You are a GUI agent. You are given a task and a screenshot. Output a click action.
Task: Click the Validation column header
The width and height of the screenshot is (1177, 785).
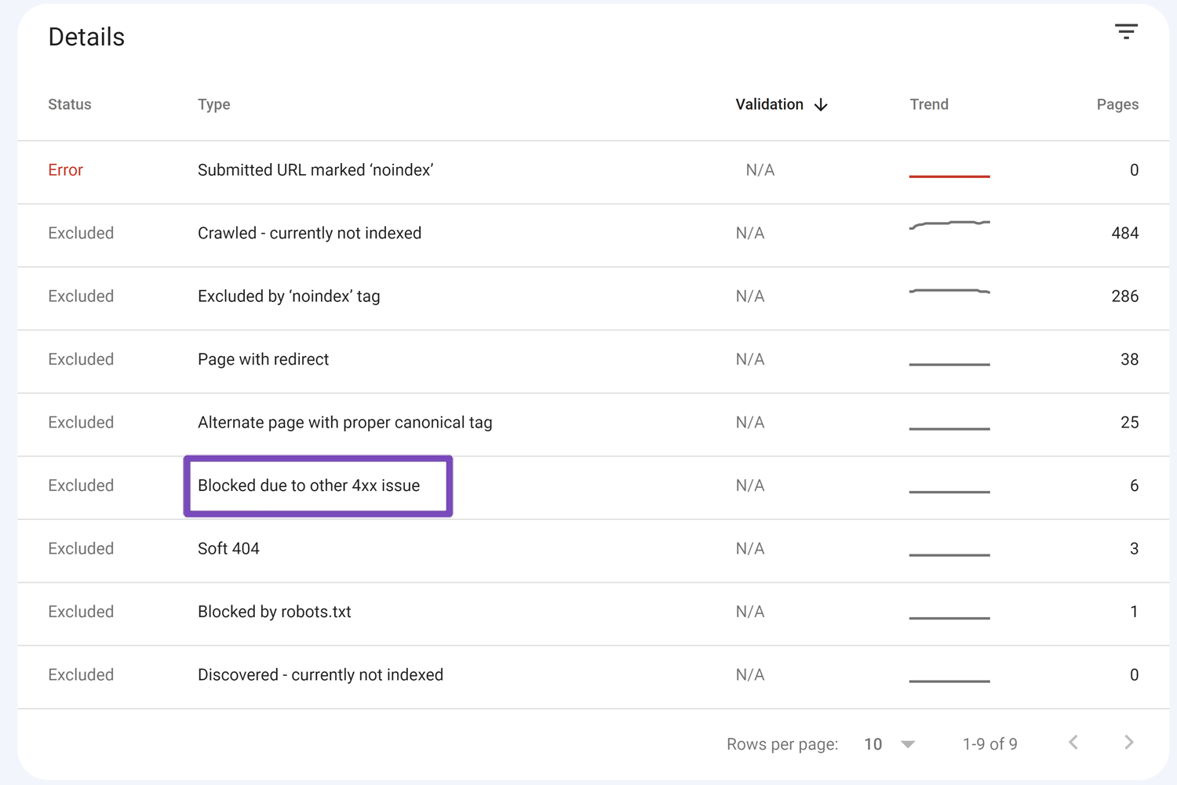point(769,104)
